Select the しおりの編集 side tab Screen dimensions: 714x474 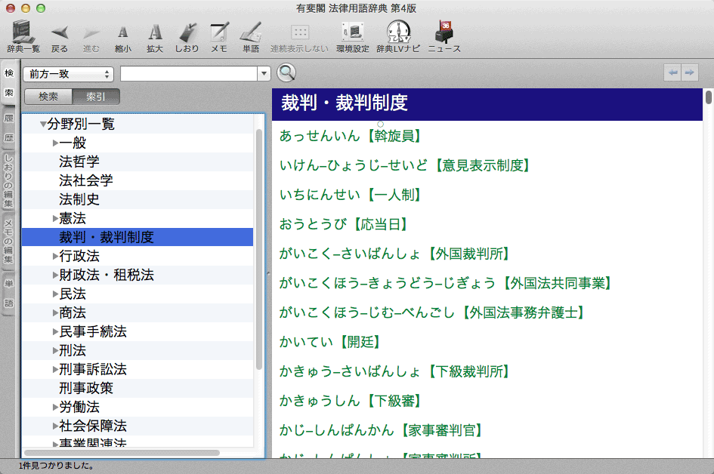tap(9, 180)
